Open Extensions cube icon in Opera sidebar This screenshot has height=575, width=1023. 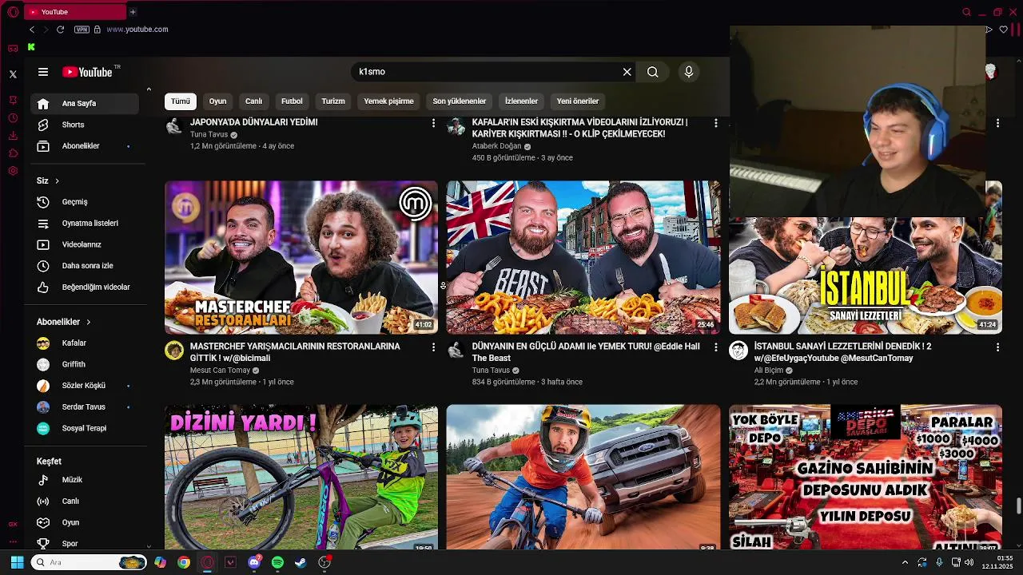(13, 153)
